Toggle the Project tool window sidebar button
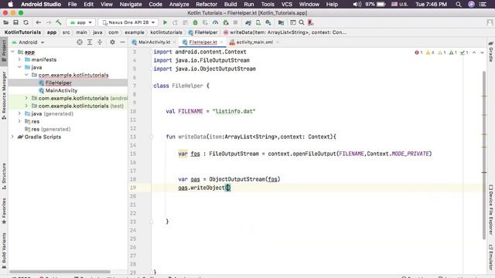495x278 pixels. [x=4, y=51]
